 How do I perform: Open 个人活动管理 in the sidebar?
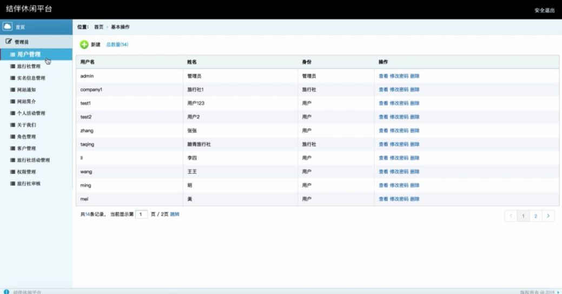point(31,113)
